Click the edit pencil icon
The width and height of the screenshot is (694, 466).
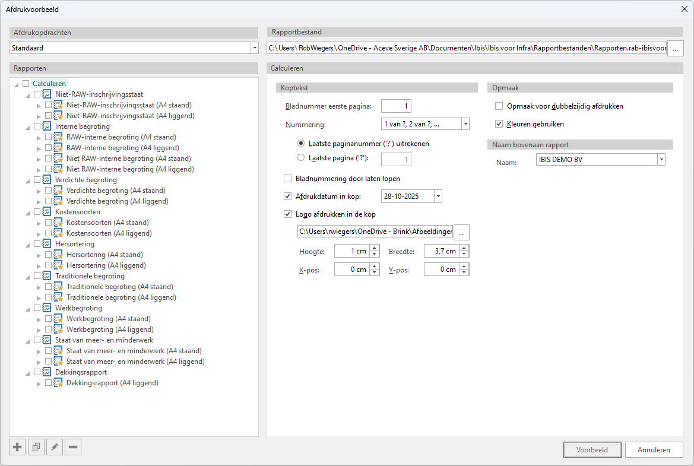click(x=54, y=447)
